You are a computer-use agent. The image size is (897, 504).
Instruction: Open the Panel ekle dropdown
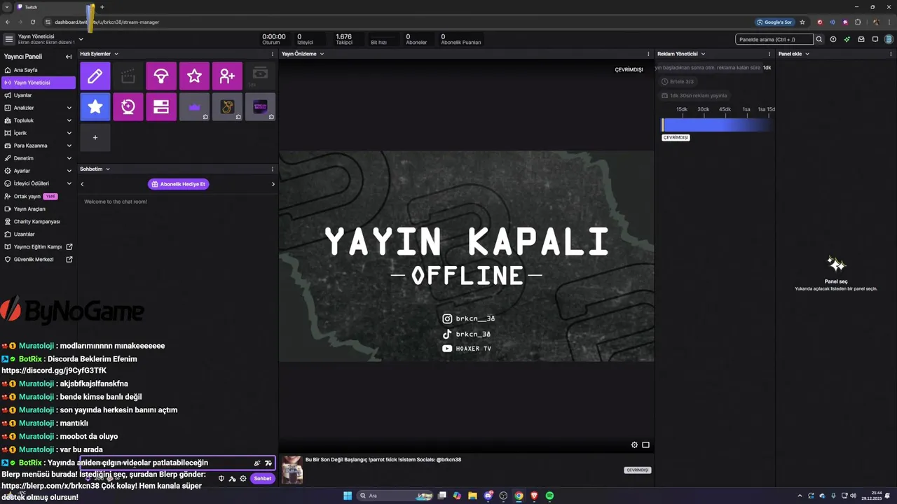point(807,54)
